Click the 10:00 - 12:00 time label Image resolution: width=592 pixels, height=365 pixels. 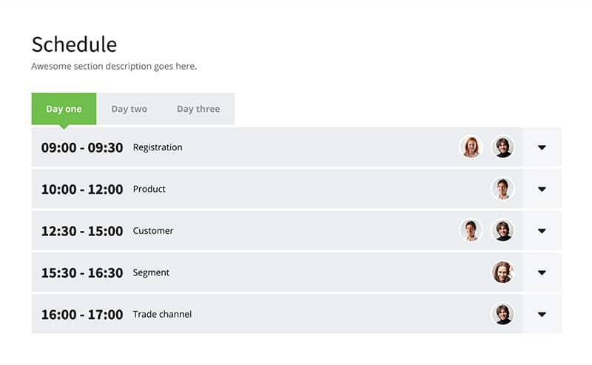82,190
